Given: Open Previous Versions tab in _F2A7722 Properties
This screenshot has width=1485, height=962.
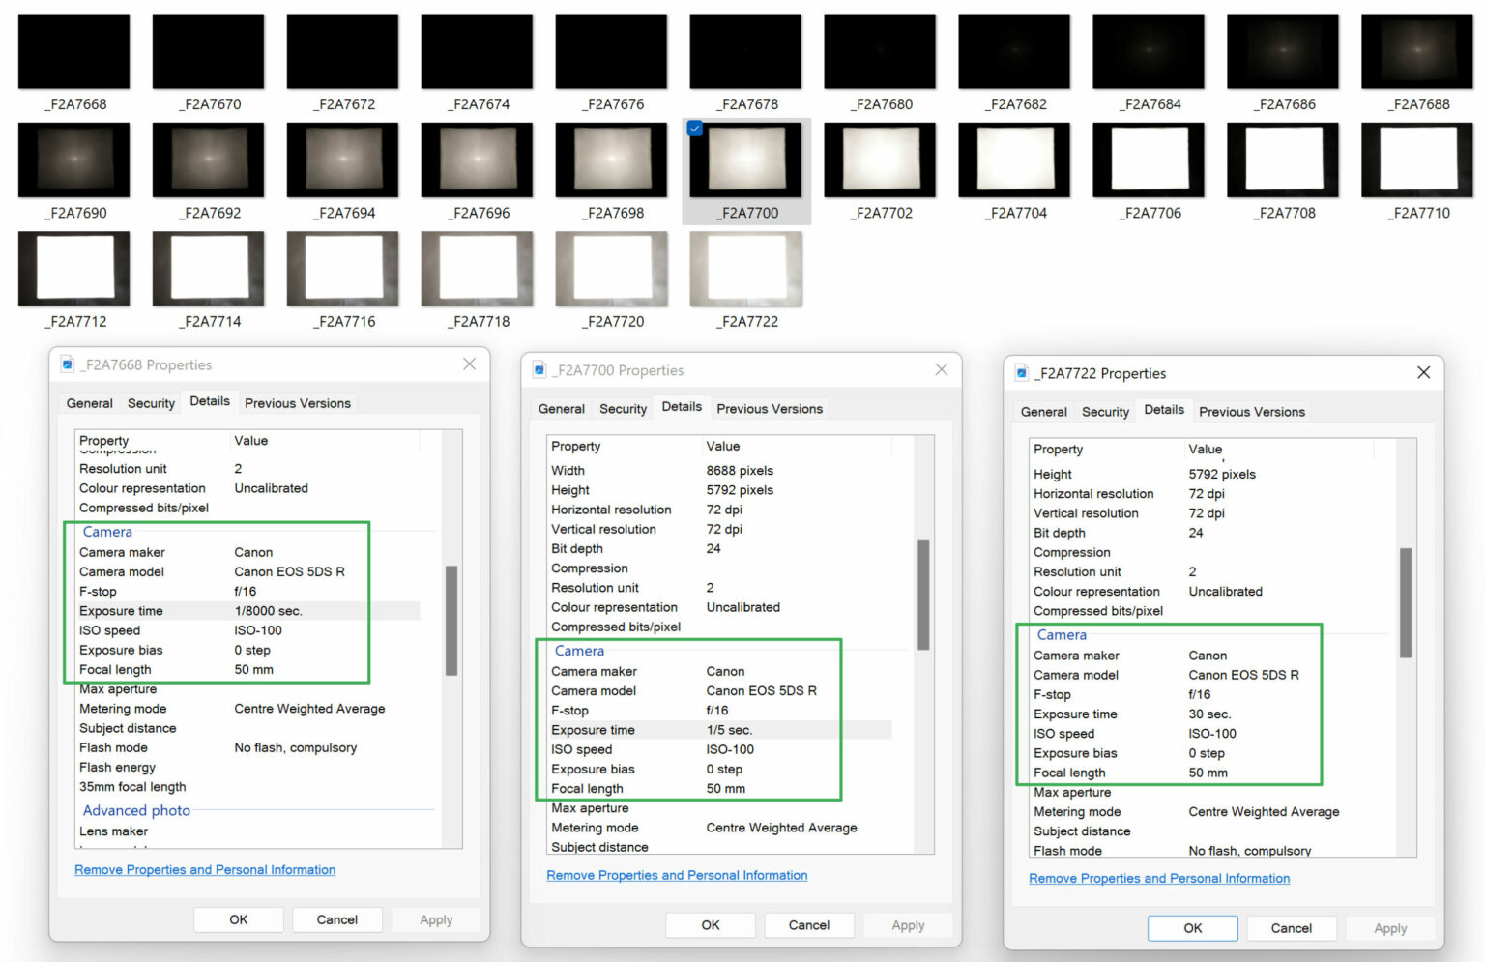Looking at the screenshot, I should pos(1252,412).
